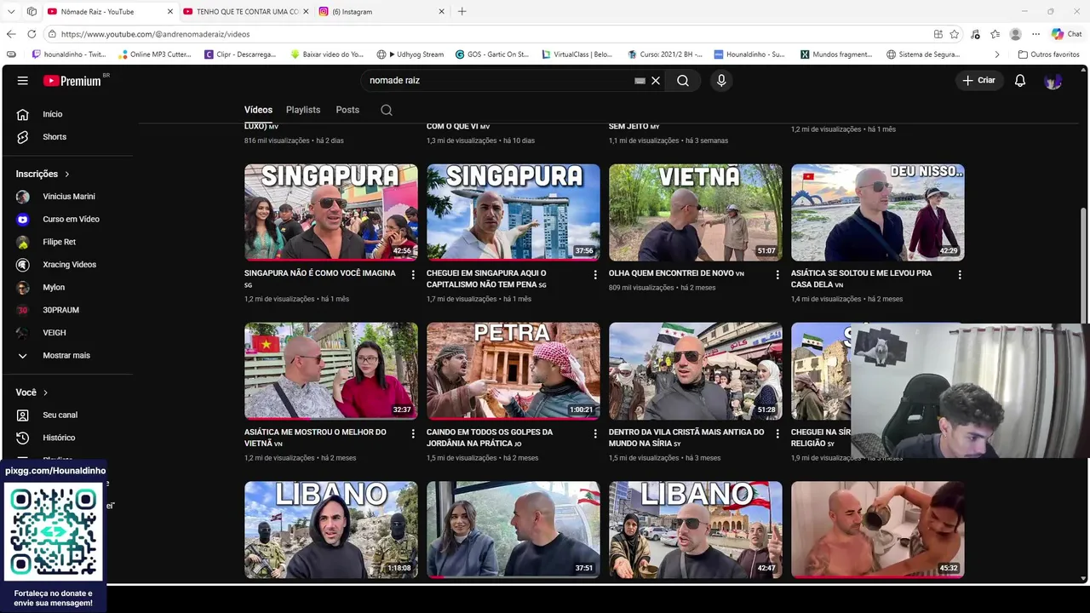This screenshot has height=613, width=1090.
Task: Open Online MP3 Cutter bookmark
Action: pyautogui.click(x=154, y=54)
